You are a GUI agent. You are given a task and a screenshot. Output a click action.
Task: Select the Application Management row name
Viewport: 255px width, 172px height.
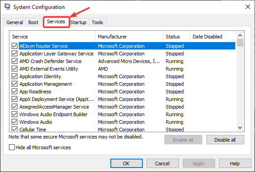[x=46, y=84]
